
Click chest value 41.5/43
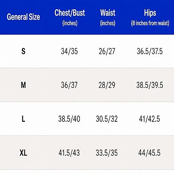(69, 153)
